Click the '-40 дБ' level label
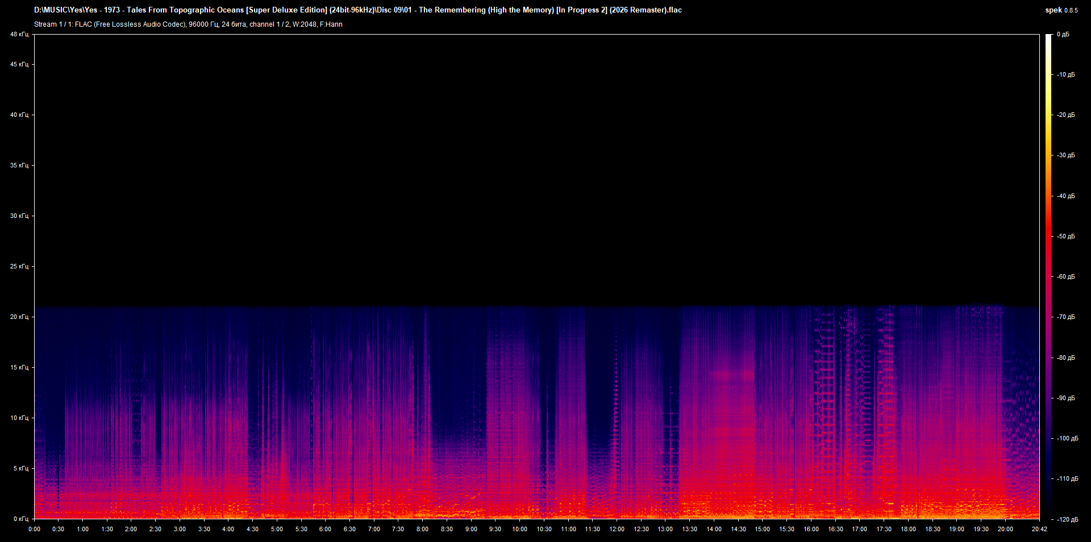The image size is (1091, 542). coord(1066,196)
